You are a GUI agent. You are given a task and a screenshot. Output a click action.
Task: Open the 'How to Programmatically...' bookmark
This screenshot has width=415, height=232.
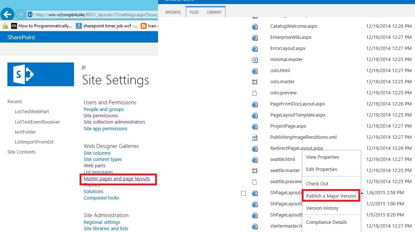click(42, 26)
